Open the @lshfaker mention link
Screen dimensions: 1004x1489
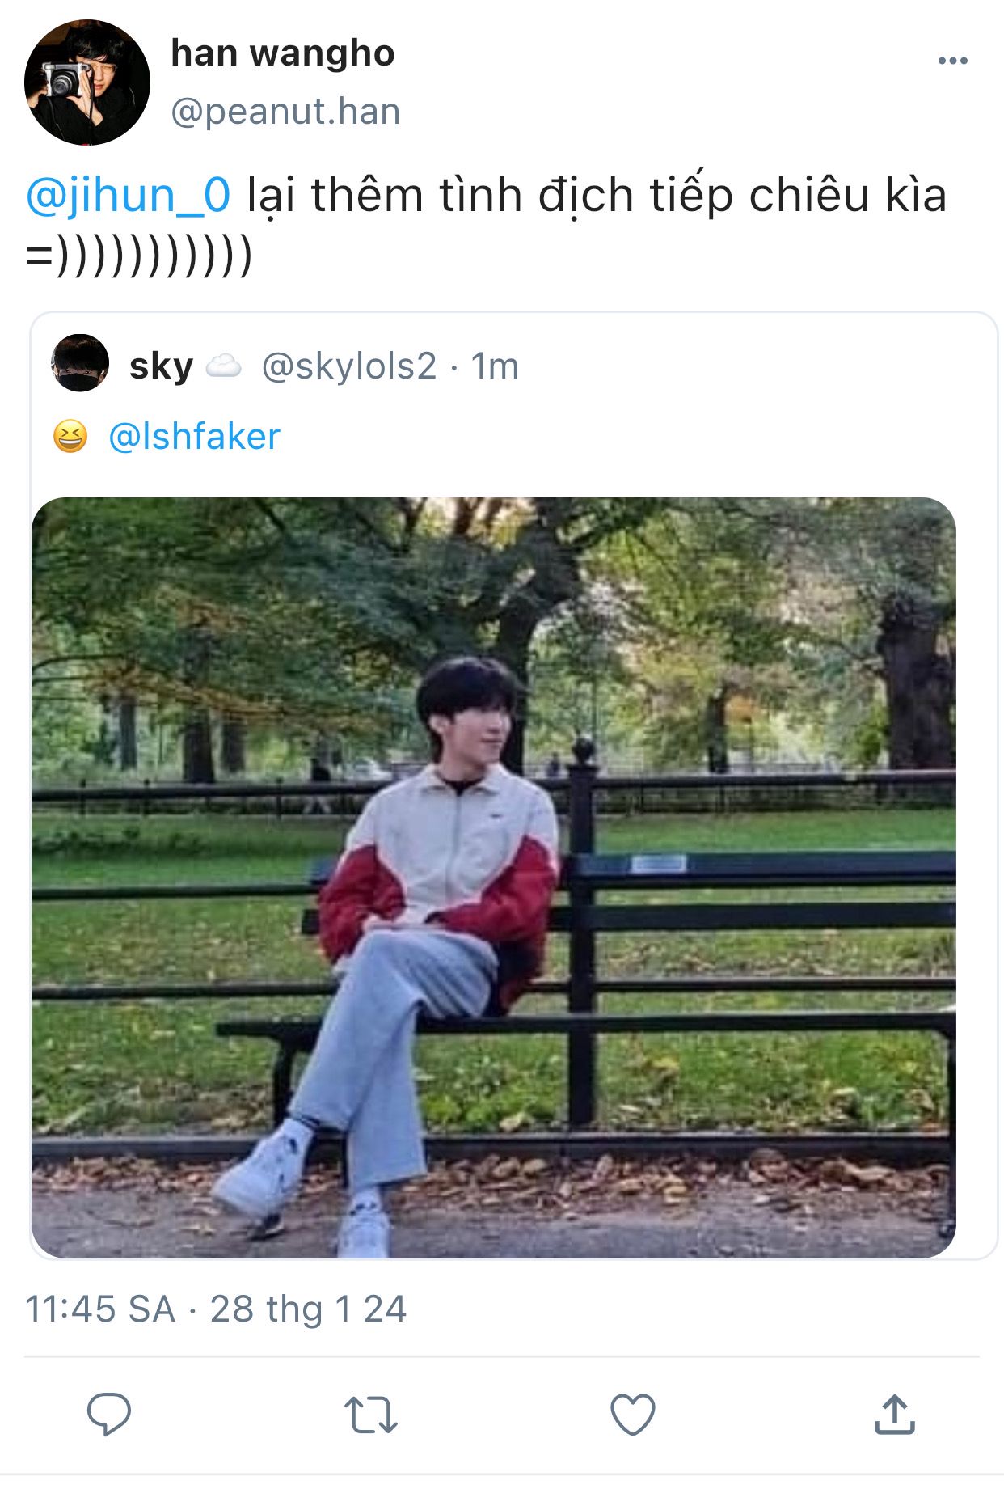point(194,437)
